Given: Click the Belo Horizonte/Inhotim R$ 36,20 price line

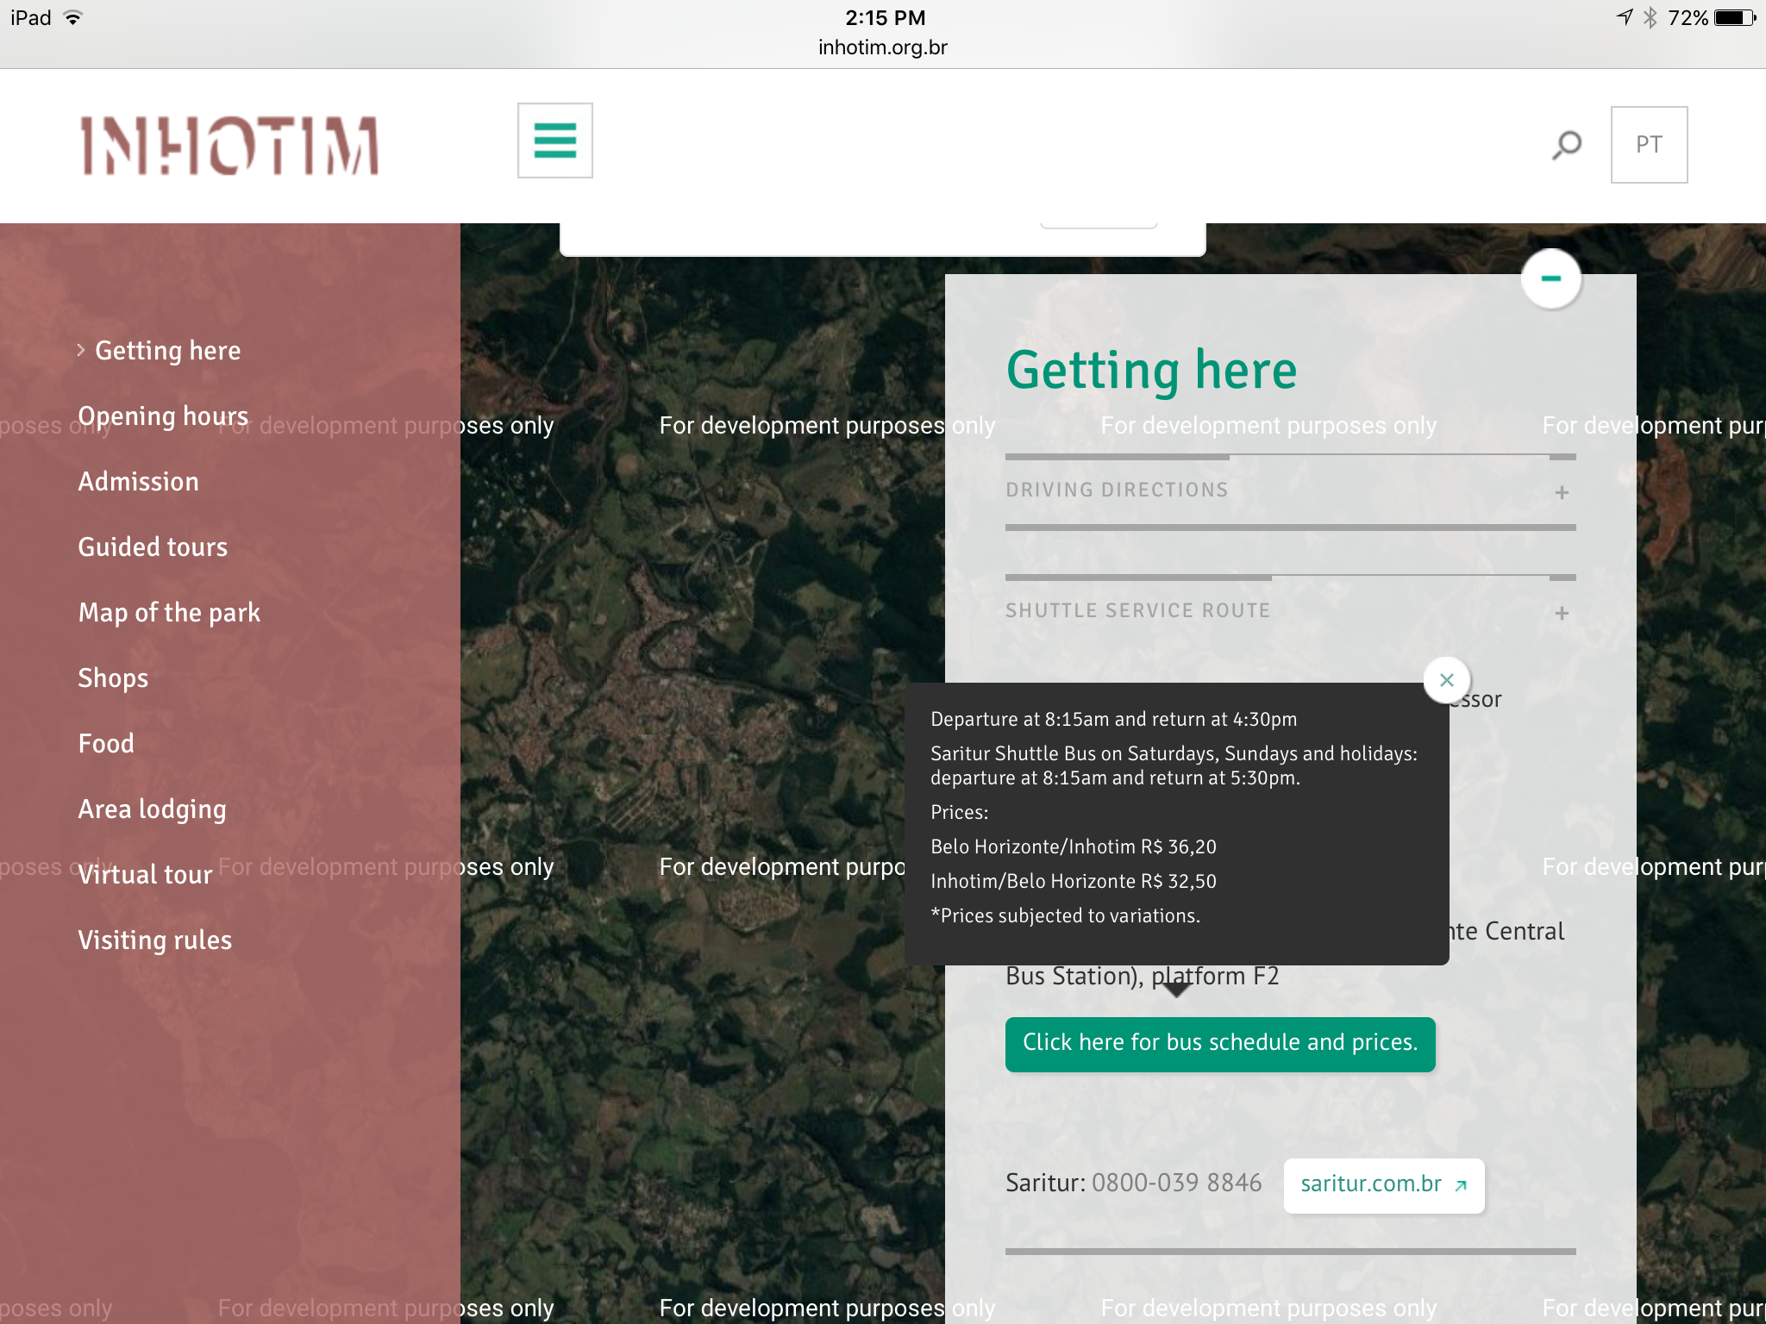Looking at the screenshot, I should (1074, 846).
